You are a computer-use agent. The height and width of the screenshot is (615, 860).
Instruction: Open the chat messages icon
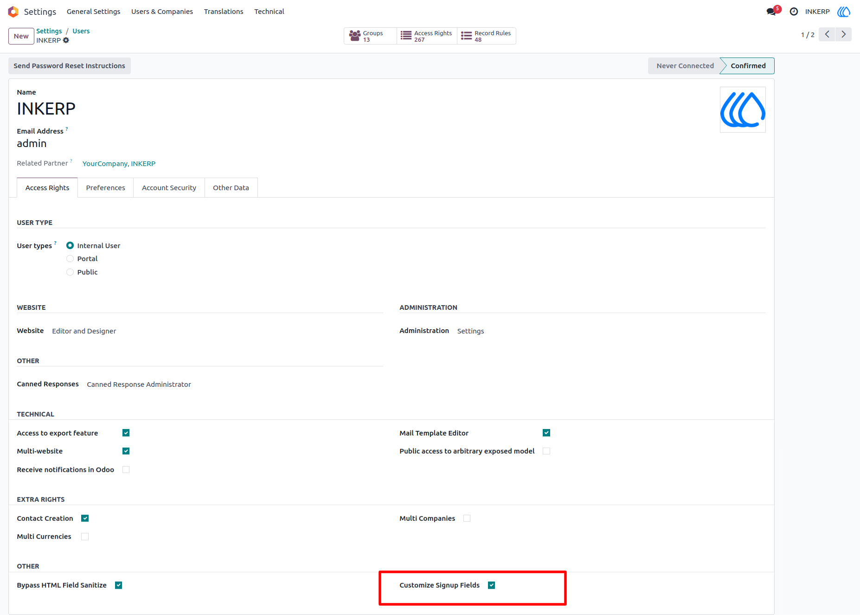772,11
